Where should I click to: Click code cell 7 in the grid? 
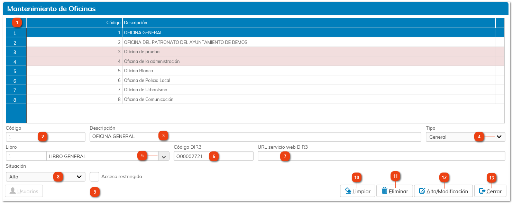(74, 90)
